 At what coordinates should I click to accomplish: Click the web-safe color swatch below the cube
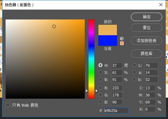point(122,43)
